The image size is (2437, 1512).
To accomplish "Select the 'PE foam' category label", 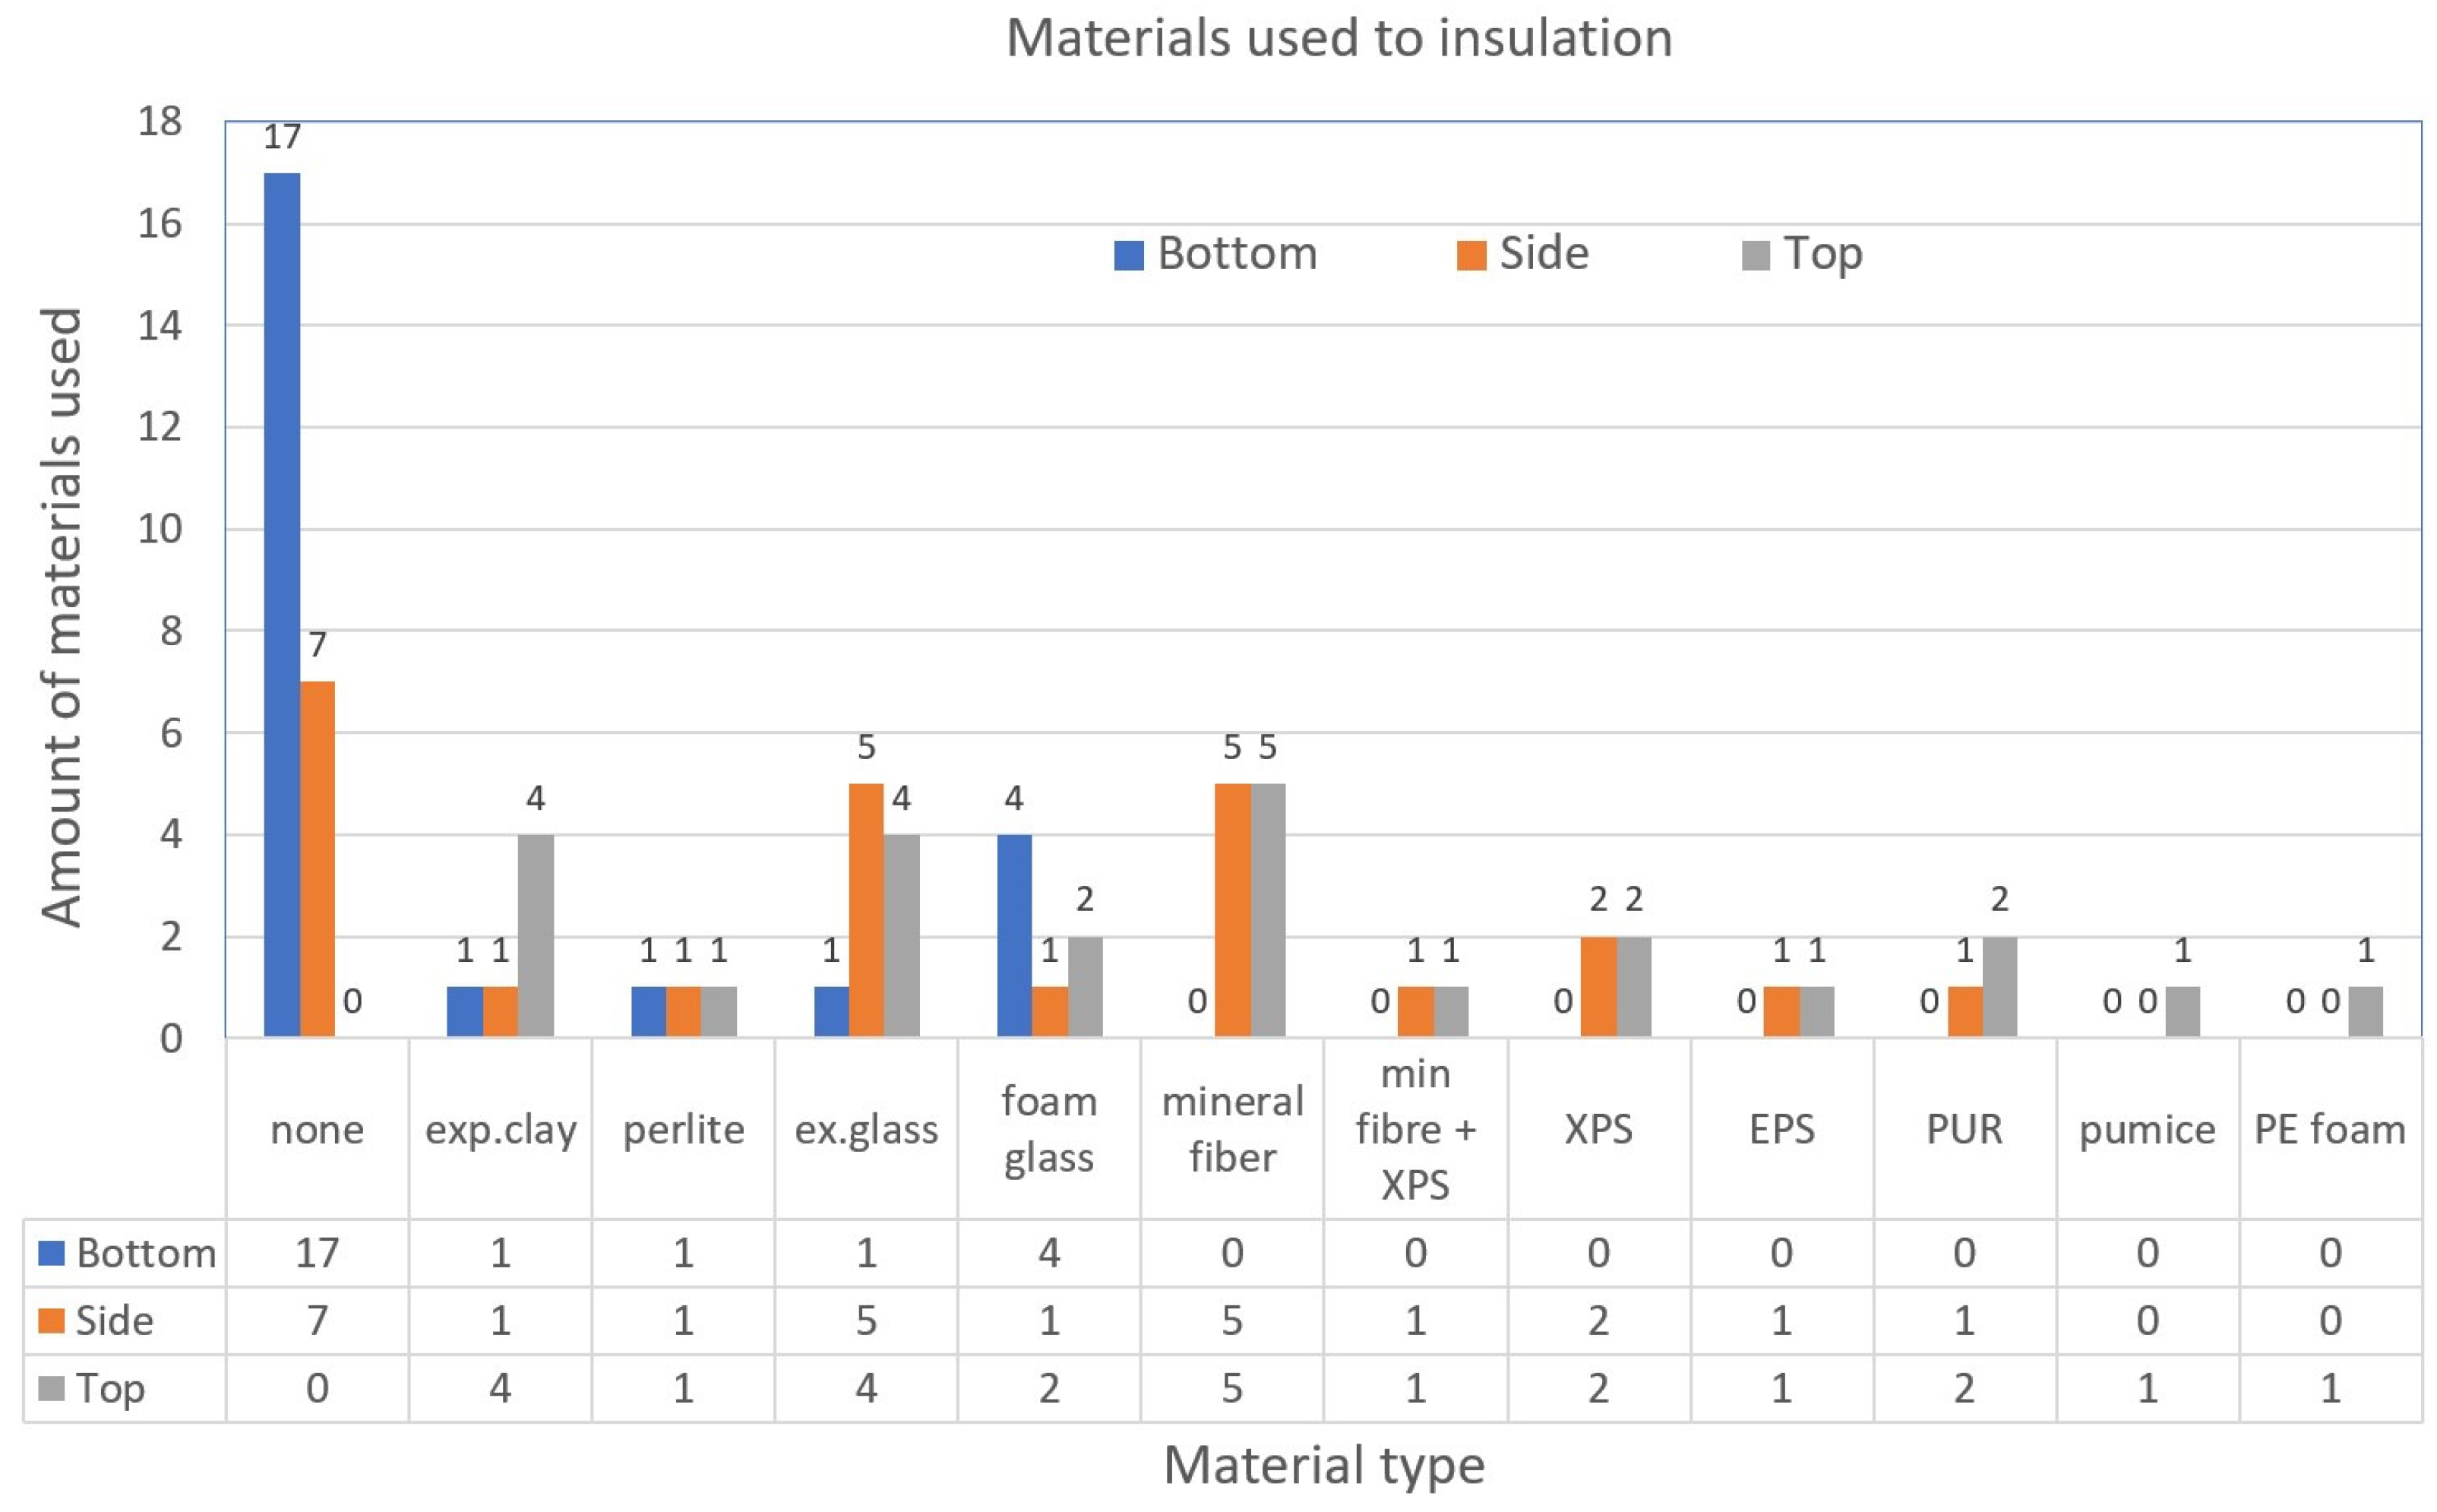I will pos(2329,1129).
